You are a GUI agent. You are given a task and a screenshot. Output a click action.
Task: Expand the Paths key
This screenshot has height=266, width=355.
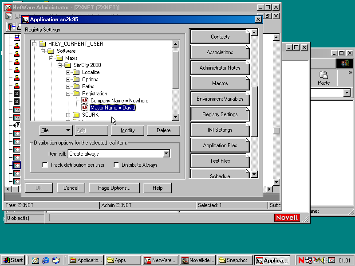click(68, 86)
